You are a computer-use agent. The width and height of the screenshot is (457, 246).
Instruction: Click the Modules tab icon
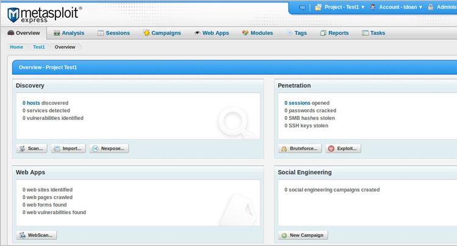click(x=245, y=33)
